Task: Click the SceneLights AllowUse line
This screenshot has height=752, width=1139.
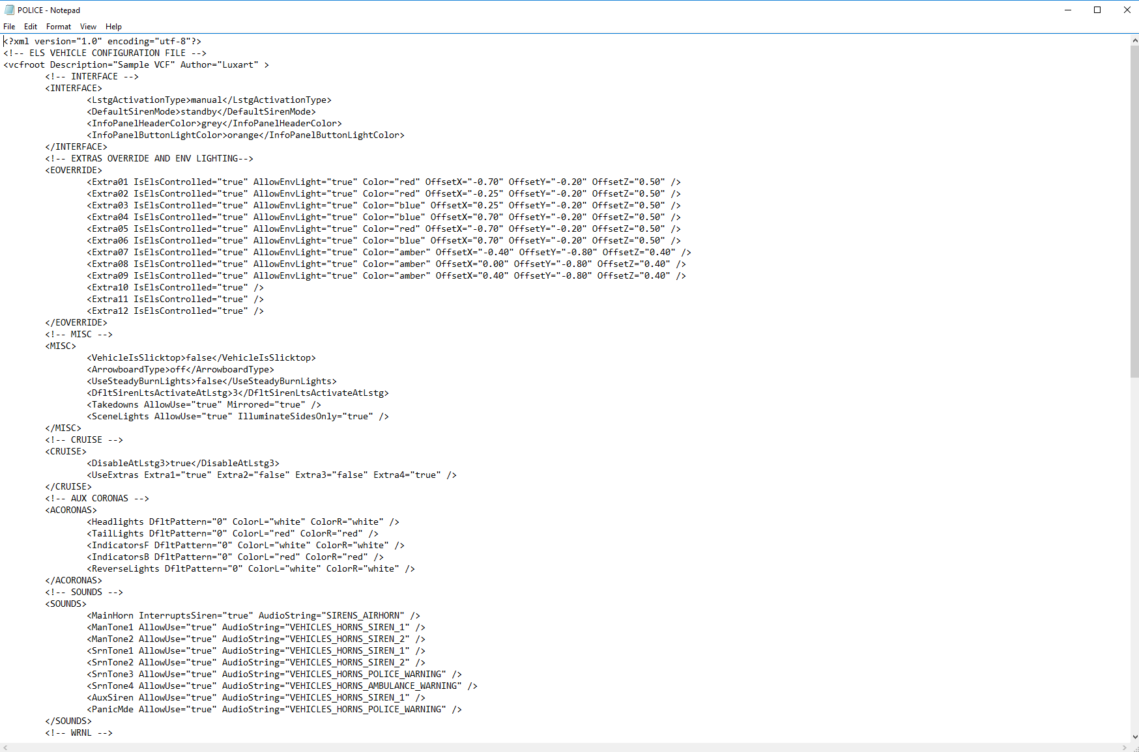Action: click(x=238, y=416)
